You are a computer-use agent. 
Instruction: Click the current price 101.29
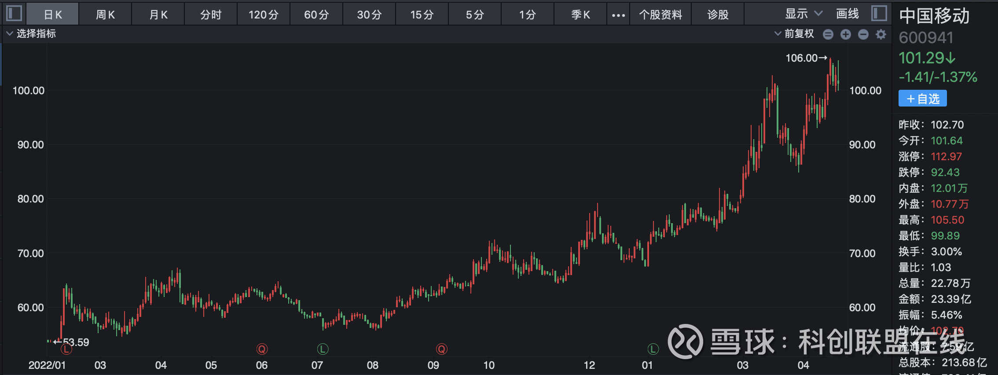(927, 58)
